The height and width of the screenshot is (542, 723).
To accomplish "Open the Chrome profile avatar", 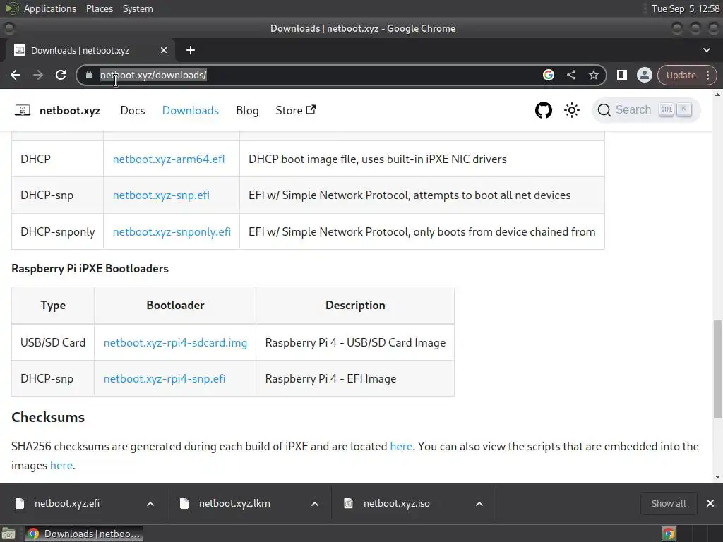I will (x=644, y=75).
